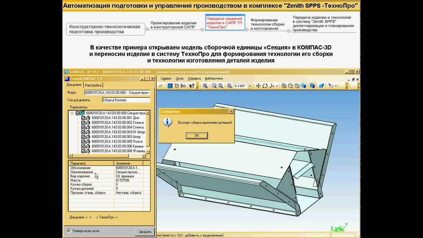This screenshot has width=423, height=238.
Task: Switch to solid blue shaded display mode
Action: tap(304, 86)
